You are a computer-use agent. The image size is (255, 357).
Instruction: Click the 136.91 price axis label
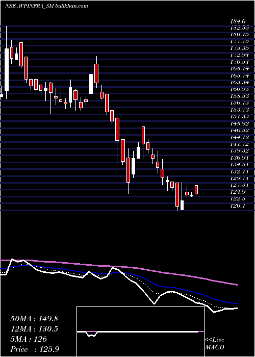tap(239, 158)
